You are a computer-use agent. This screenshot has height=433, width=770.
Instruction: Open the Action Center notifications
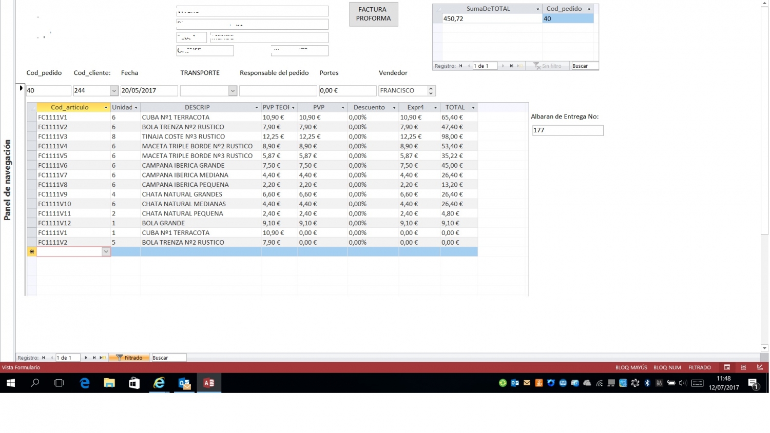[x=754, y=384]
